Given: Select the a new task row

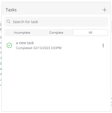Looking at the screenshot, I should click(56, 45).
